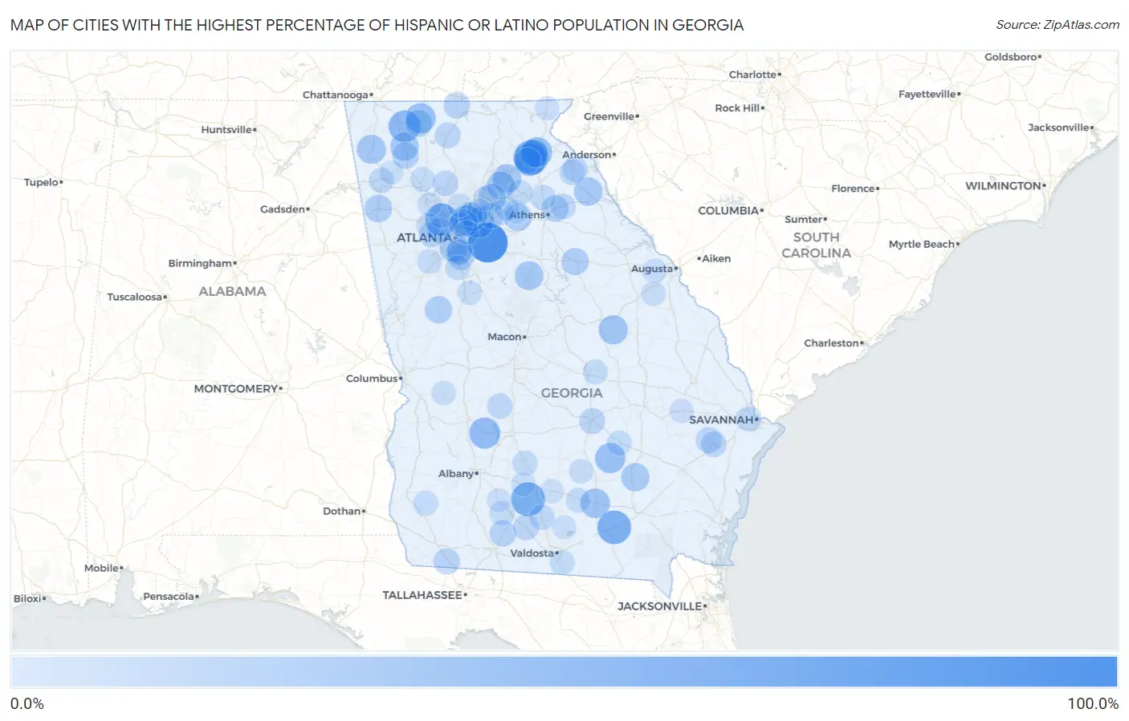Click the Rock Hill city label
This screenshot has width=1129, height=721.
click(x=737, y=107)
